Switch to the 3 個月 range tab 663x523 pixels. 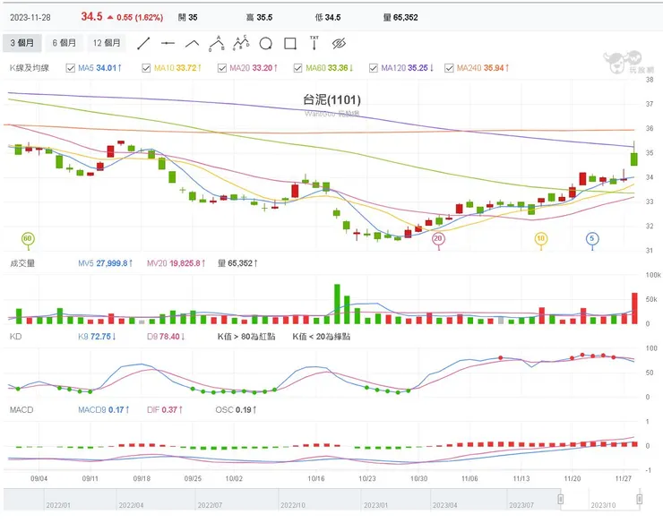click(23, 43)
